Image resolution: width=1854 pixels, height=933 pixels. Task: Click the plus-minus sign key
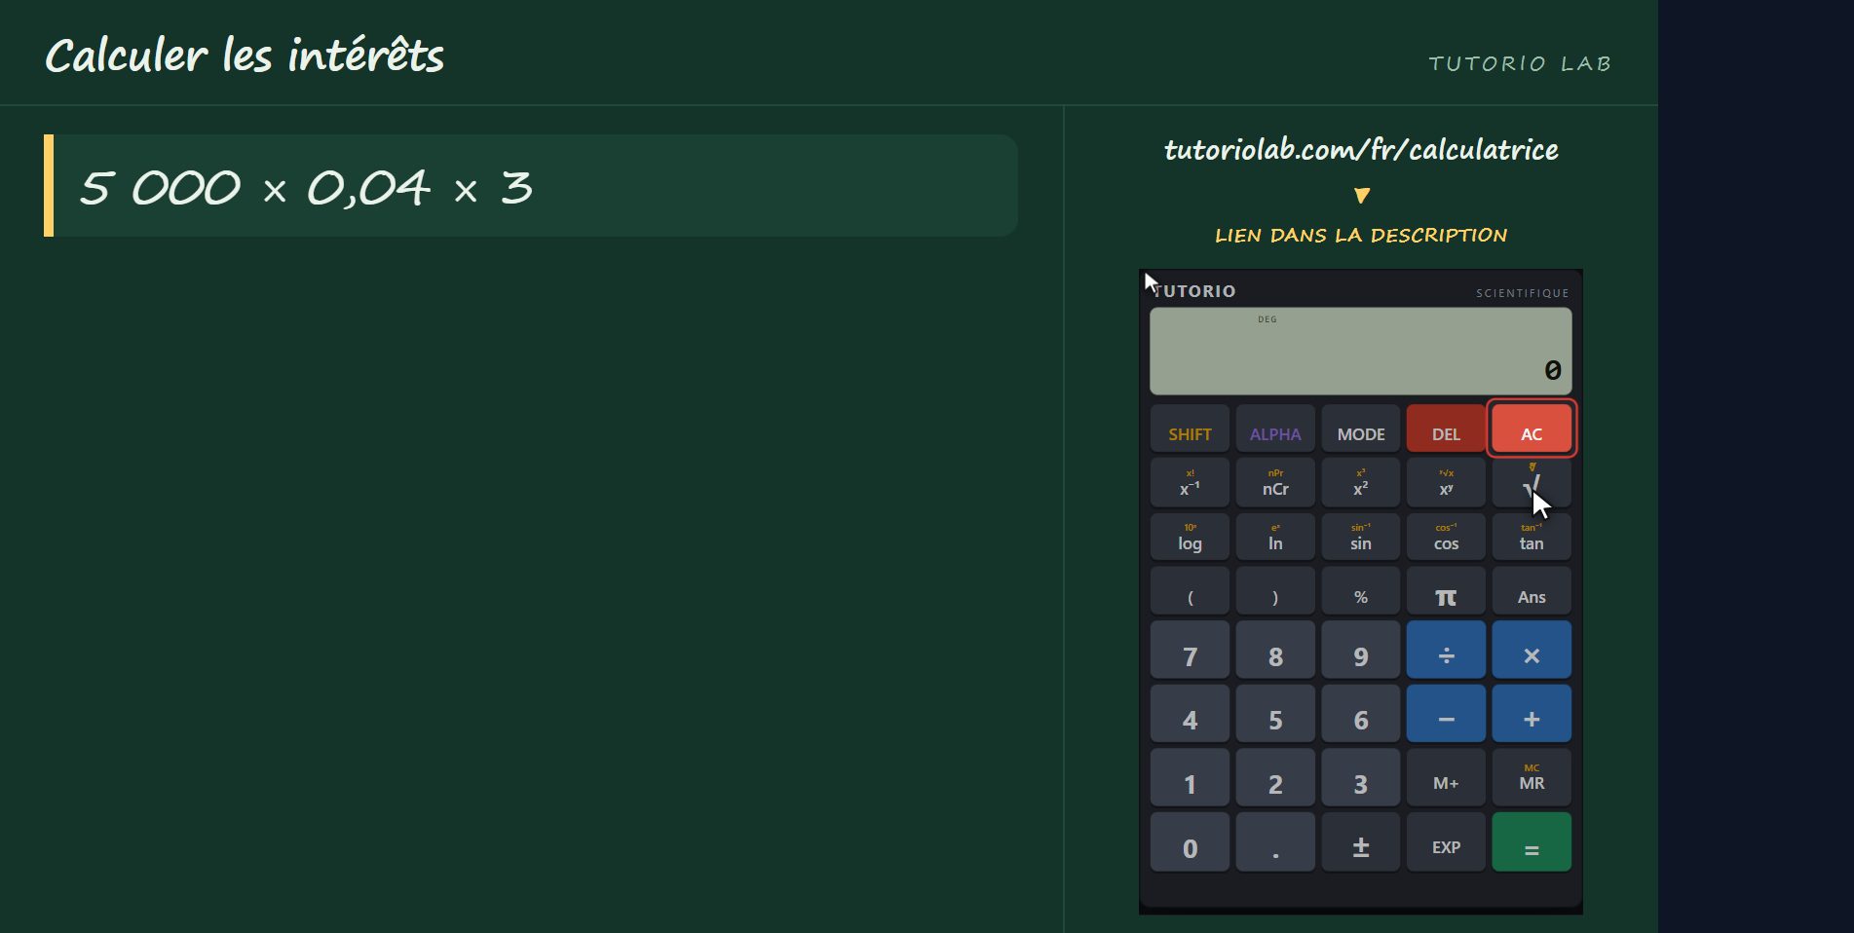click(1361, 841)
